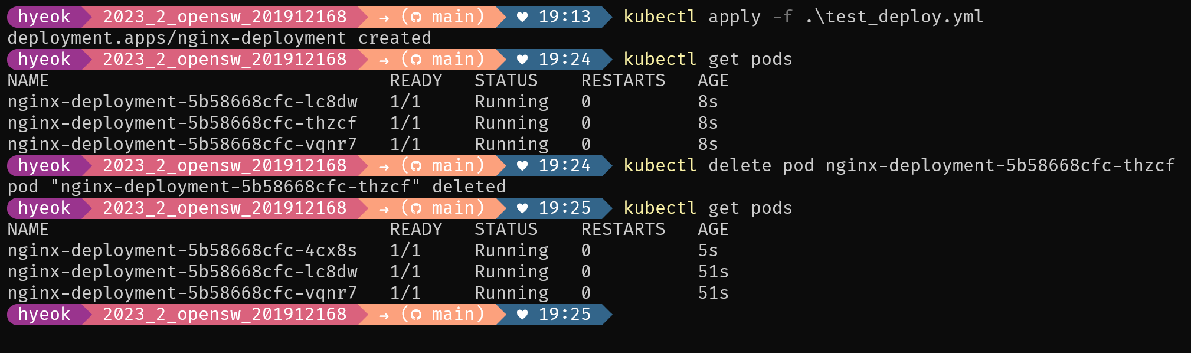Click the 51s age in the lc8dw row
Image resolution: width=1191 pixels, height=353 pixels.
713,272
